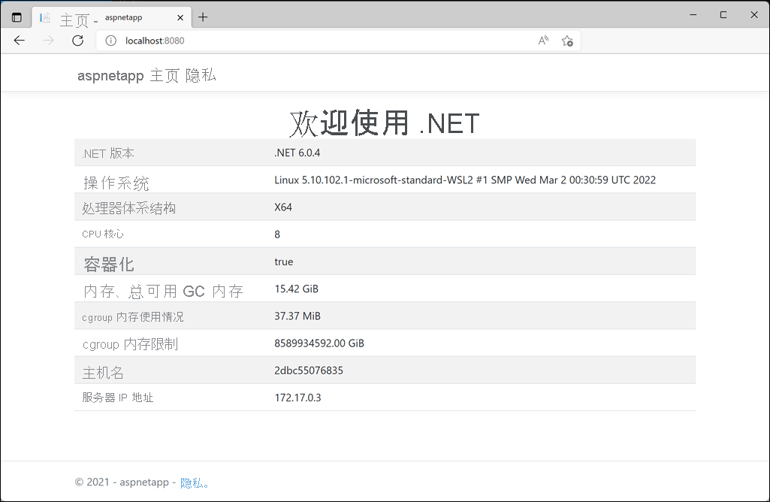Image resolution: width=770 pixels, height=502 pixels.
Task: Click the aspnetapp favicon on the tab
Action: [45, 17]
